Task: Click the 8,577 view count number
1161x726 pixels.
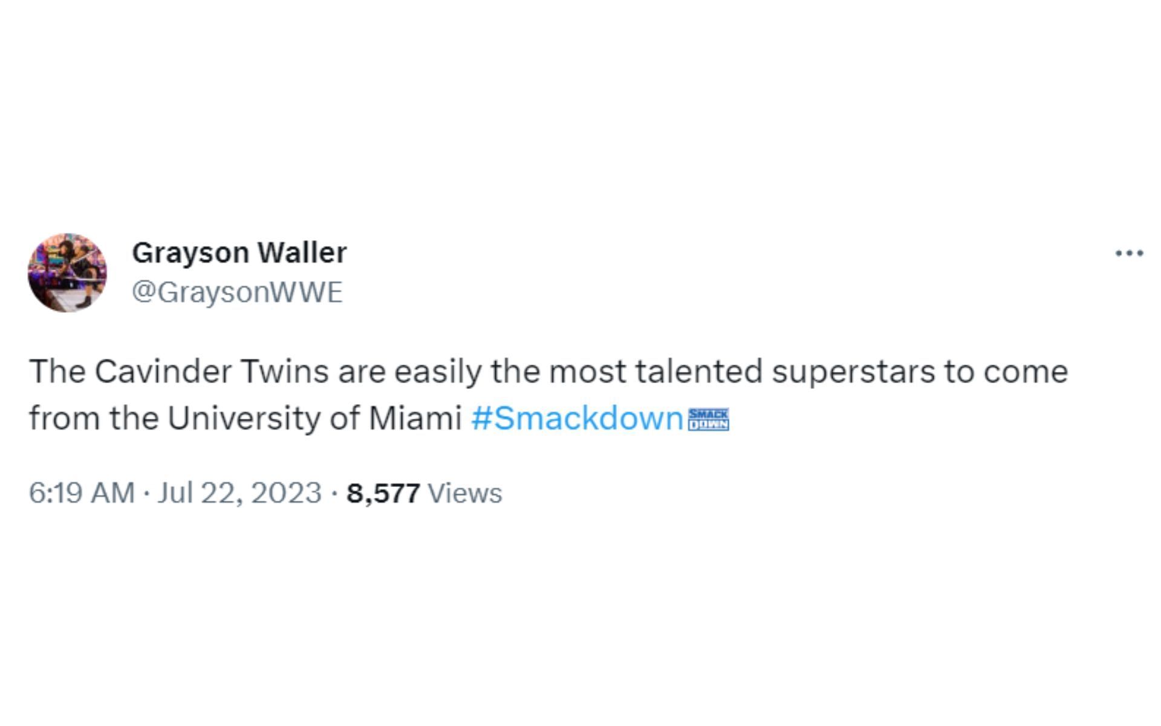Action: click(383, 493)
